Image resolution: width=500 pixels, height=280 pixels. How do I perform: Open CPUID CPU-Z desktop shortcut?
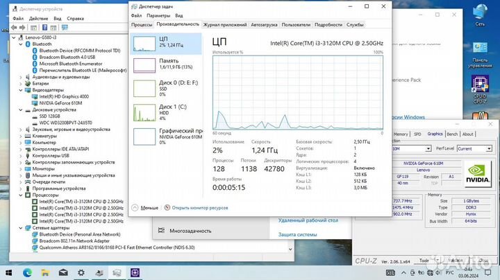click(x=480, y=89)
